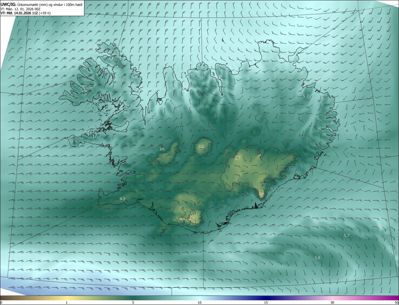Select the colorbar tick label 10
The width and height of the screenshot is (399, 305).
(199, 303)
